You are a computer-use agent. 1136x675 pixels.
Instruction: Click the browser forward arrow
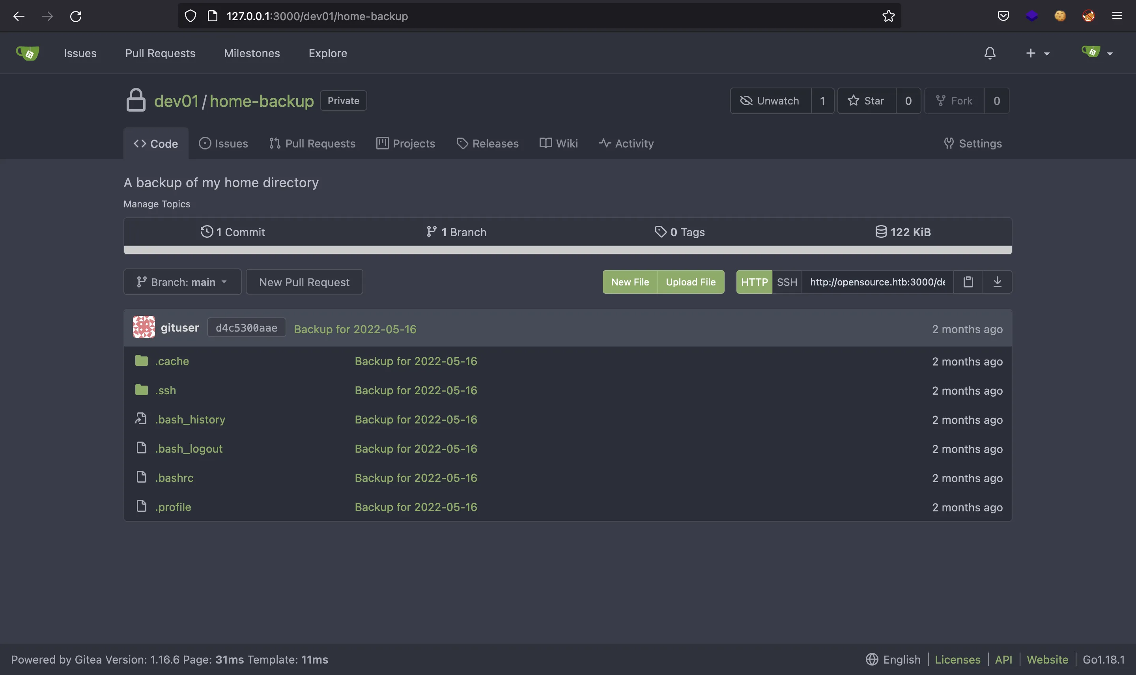(x=47, y=17)
